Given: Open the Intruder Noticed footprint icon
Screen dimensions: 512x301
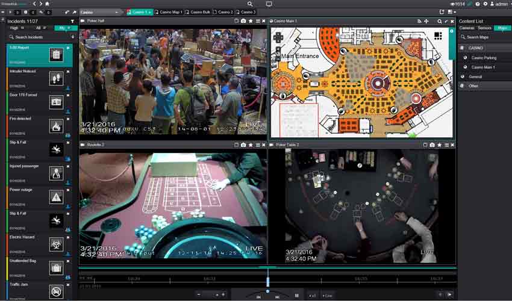Looking at the screenshot, I should pyautogui.click(x=56, y=78).
